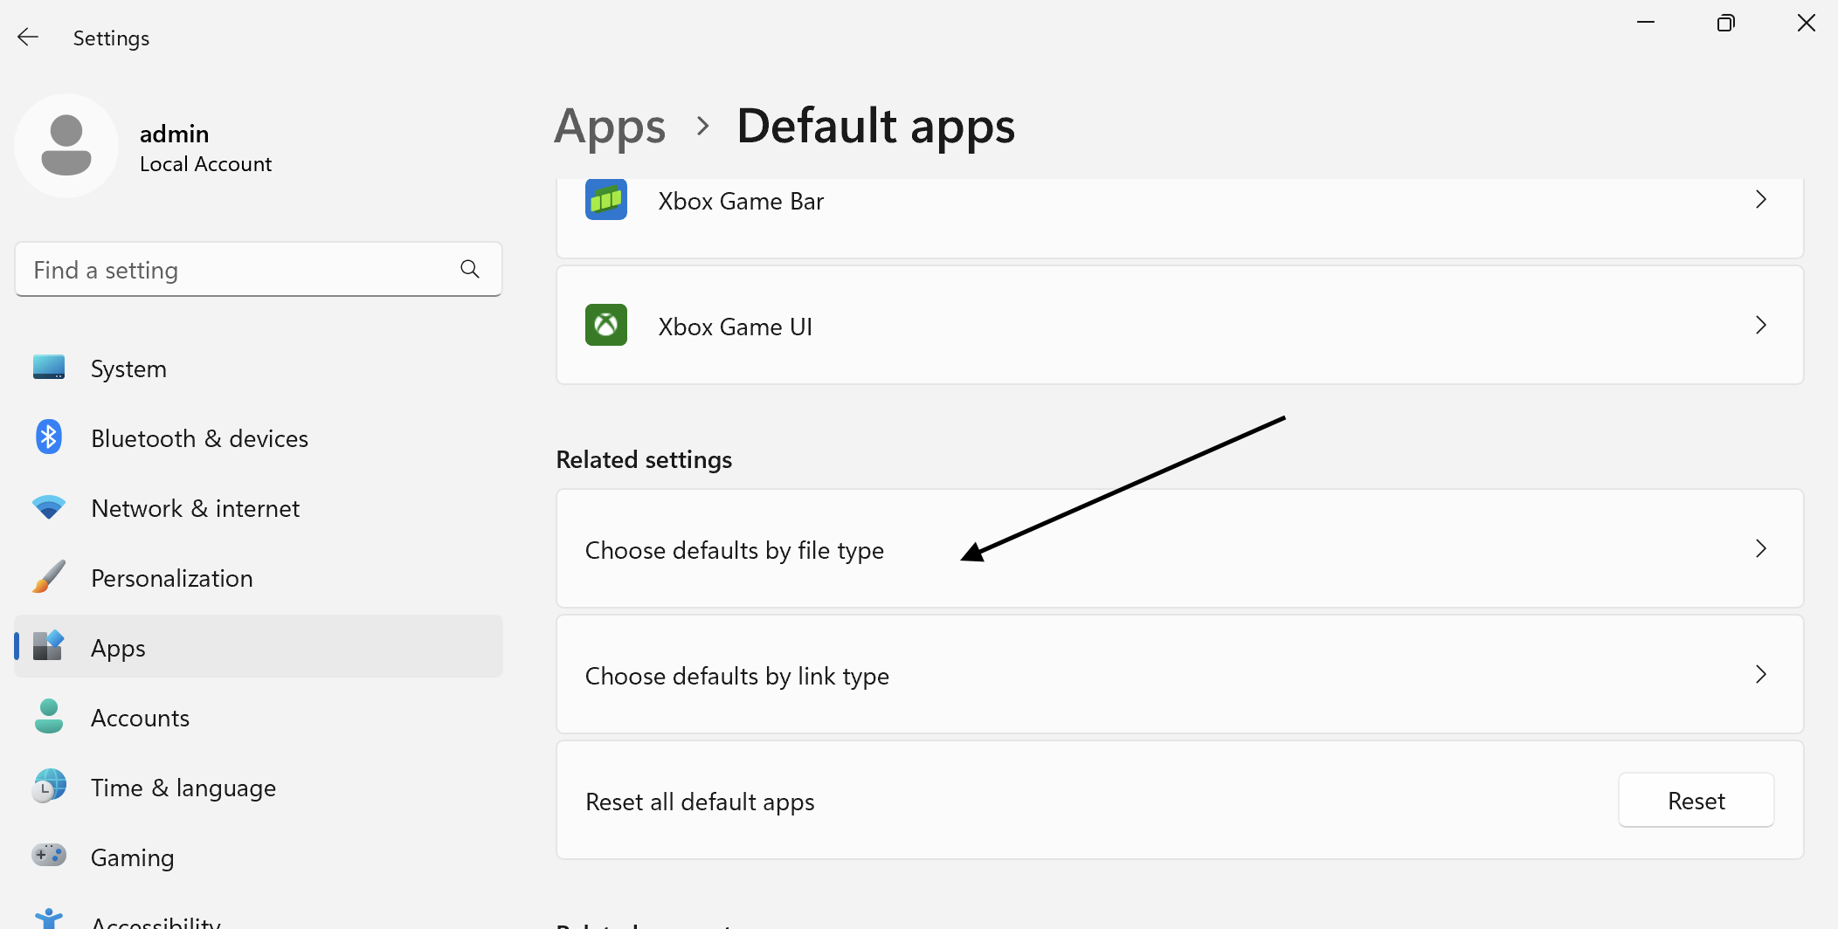Open Bluetooth & devices settings

point(49,437)
